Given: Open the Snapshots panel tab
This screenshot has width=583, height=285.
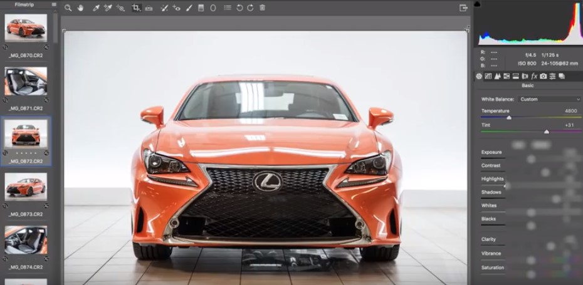Looking at the screenshot, I should tap(562, 76).
